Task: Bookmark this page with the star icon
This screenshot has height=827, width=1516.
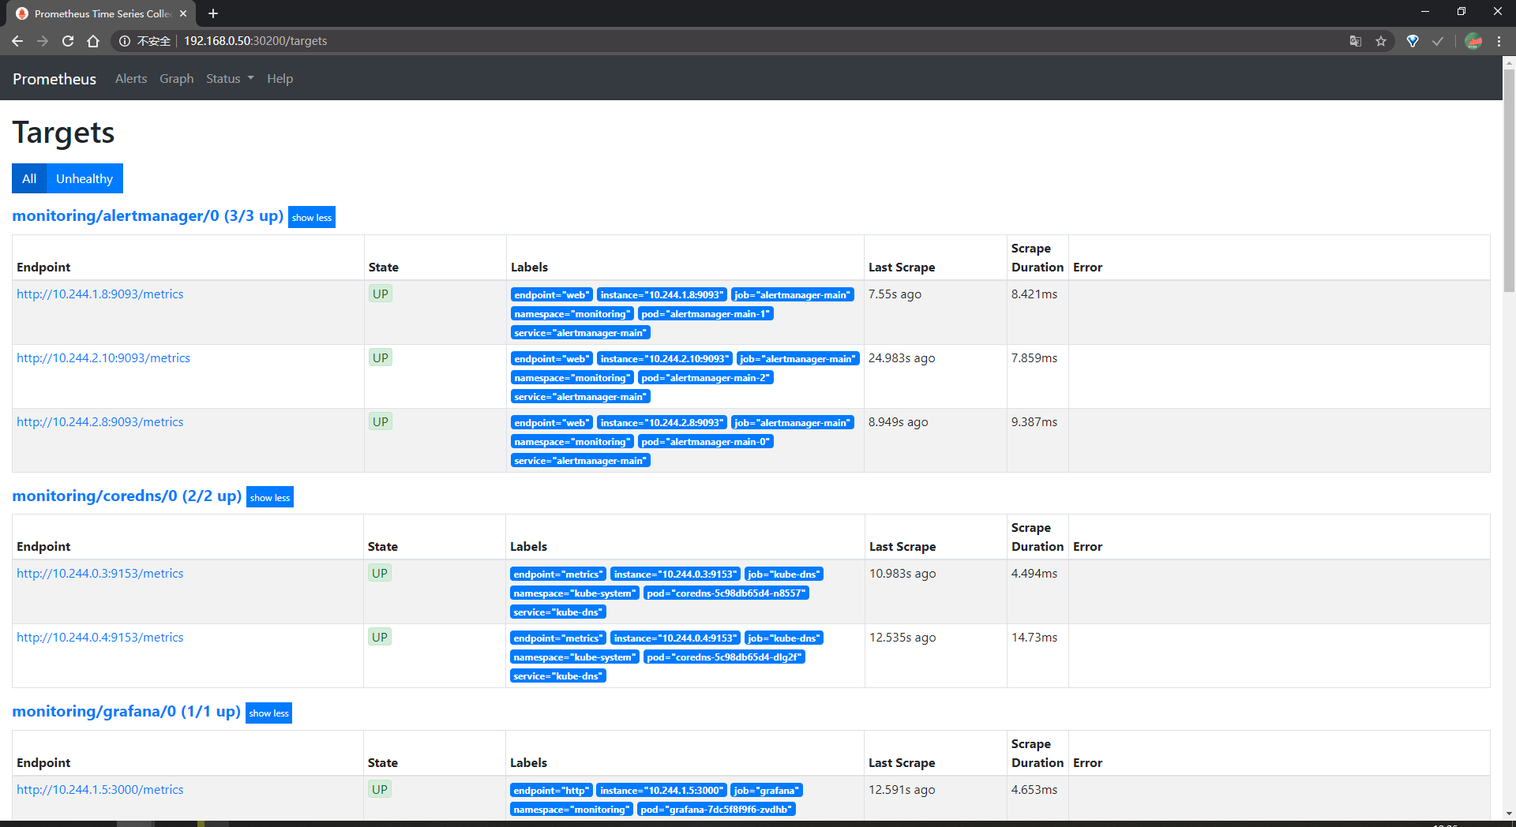Action: coord(1381,41)
